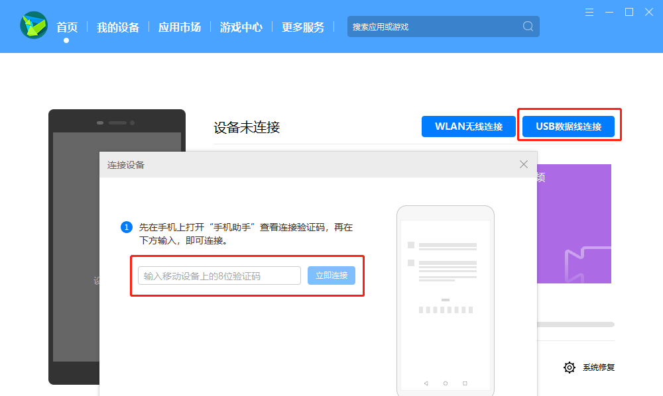Click the 8位验证码 input field
663x396 pixels.
[x=219, y=275]
